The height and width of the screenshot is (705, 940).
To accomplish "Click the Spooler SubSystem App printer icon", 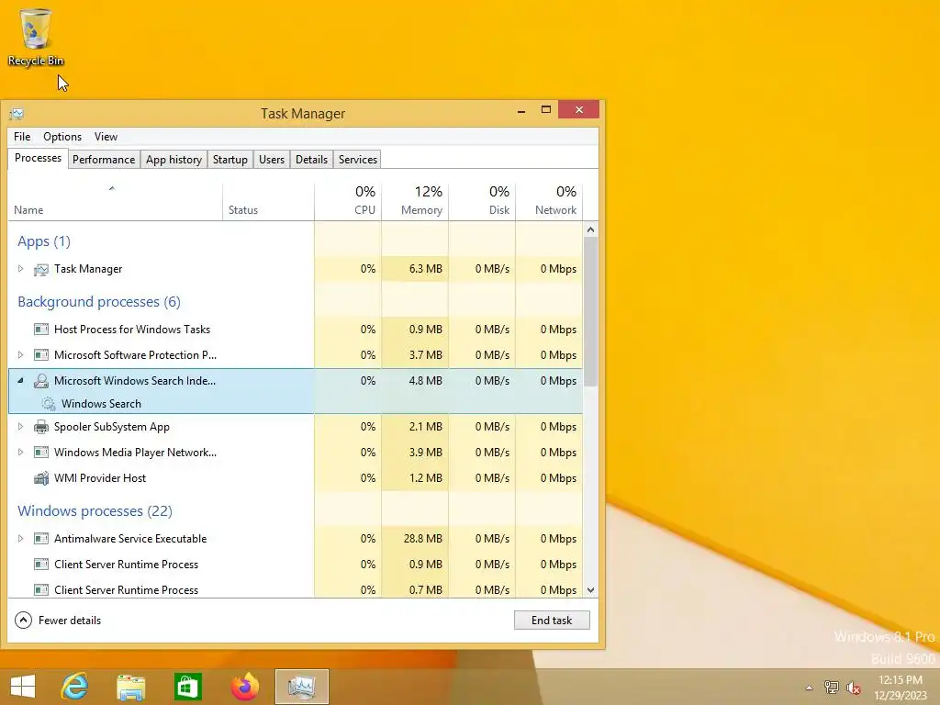I will pyautogui.click(x=40, y=427).
